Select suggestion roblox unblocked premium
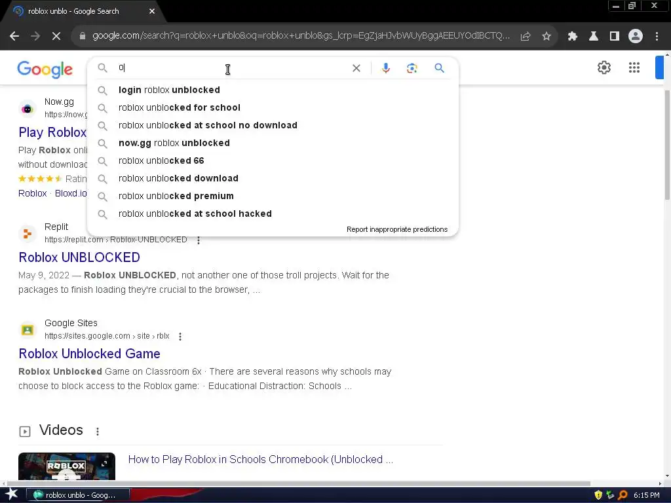 point(273,196)
